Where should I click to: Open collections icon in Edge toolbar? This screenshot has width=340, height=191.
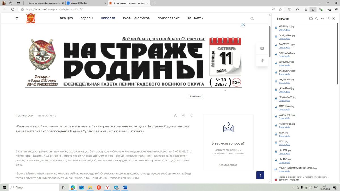305,9
